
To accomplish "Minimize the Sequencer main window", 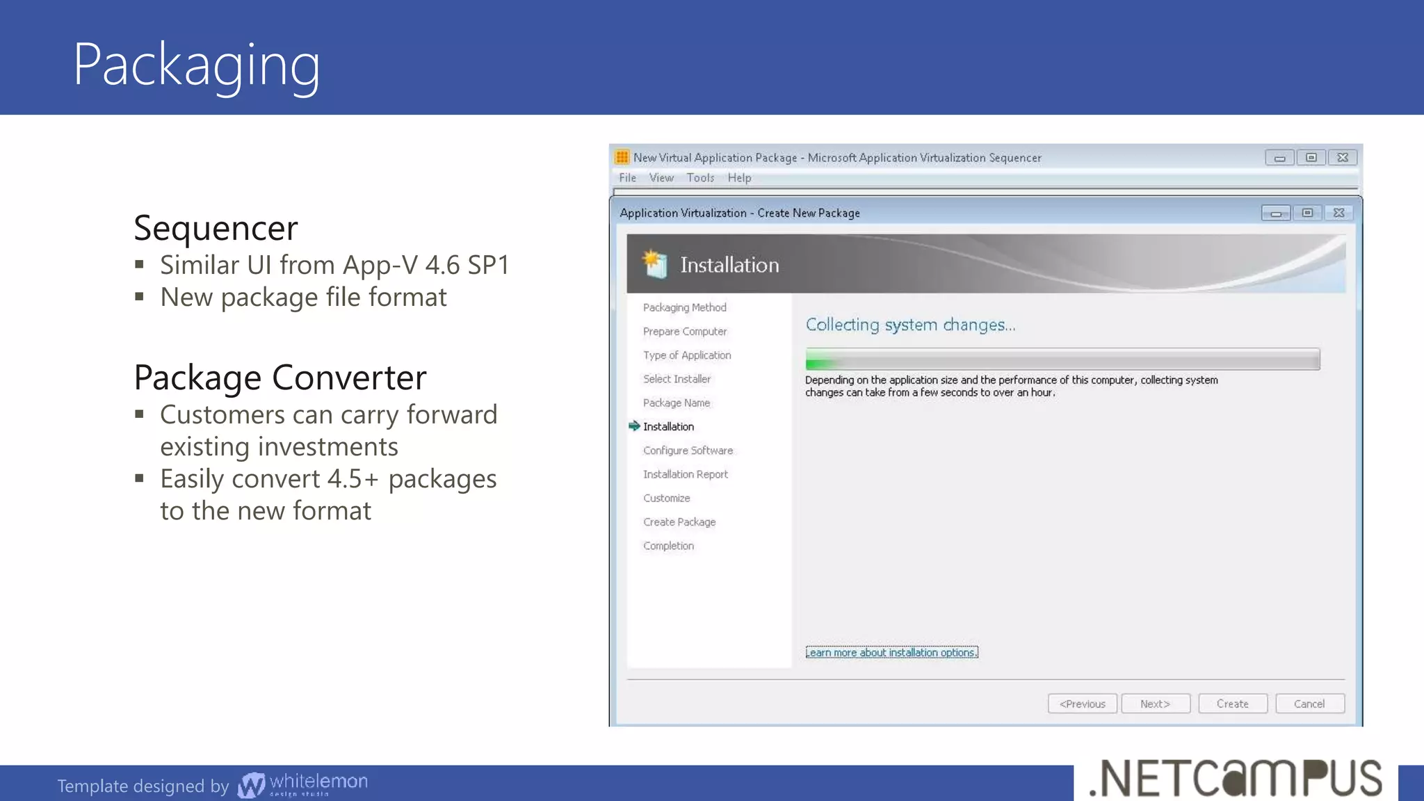I will tap(1279, 158).
